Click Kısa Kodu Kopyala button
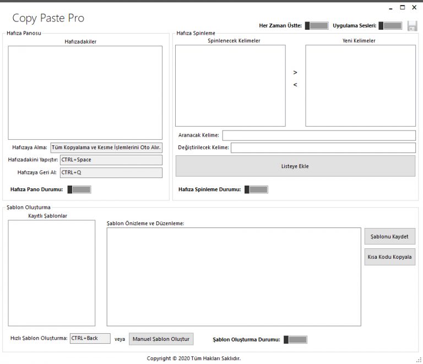The height and width of the screenshot is (364, 423). [x=389, y=257]
